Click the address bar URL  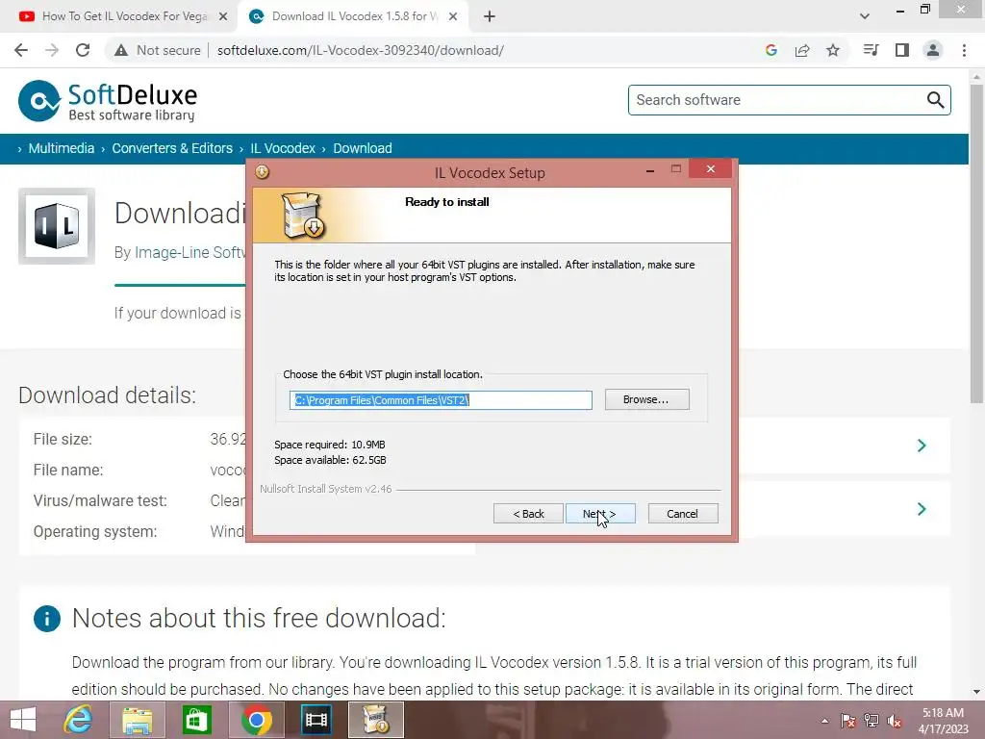pyautogui.click(x=361, y=50)
